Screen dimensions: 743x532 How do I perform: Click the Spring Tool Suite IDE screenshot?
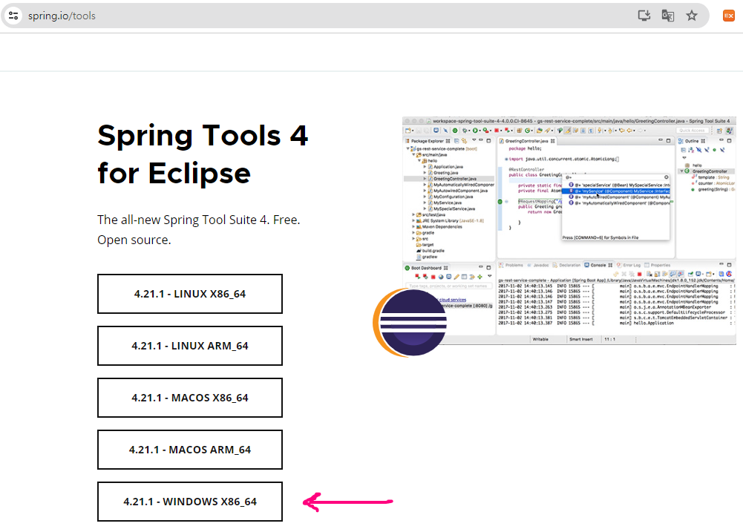tap(569, 230)
